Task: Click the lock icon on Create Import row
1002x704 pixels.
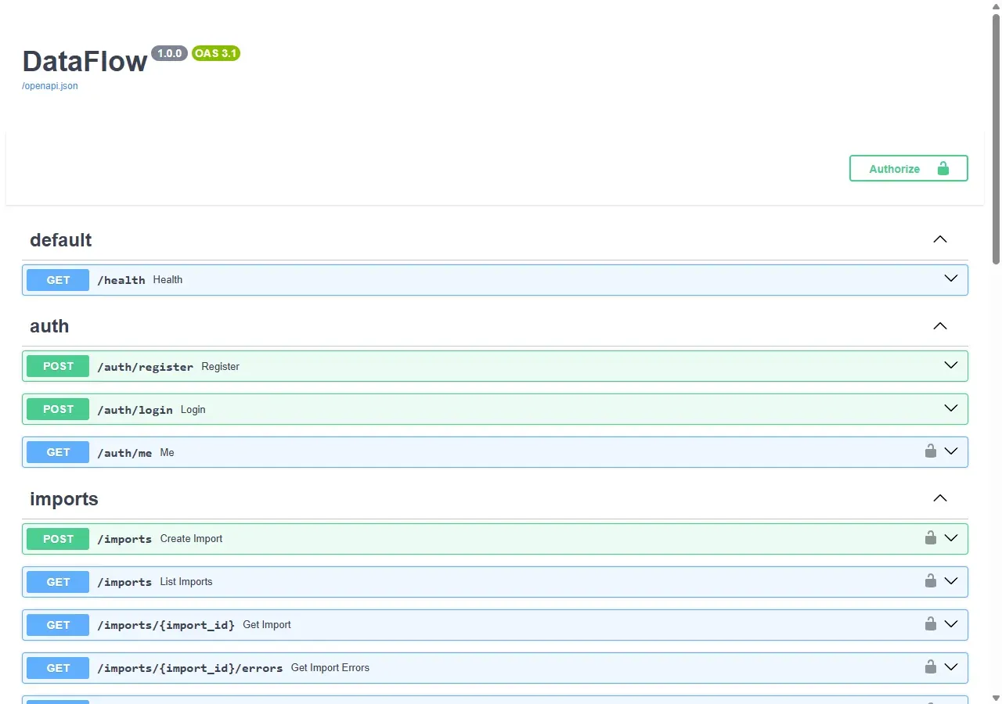Action: pyautogui.click(x=931, y=537)
